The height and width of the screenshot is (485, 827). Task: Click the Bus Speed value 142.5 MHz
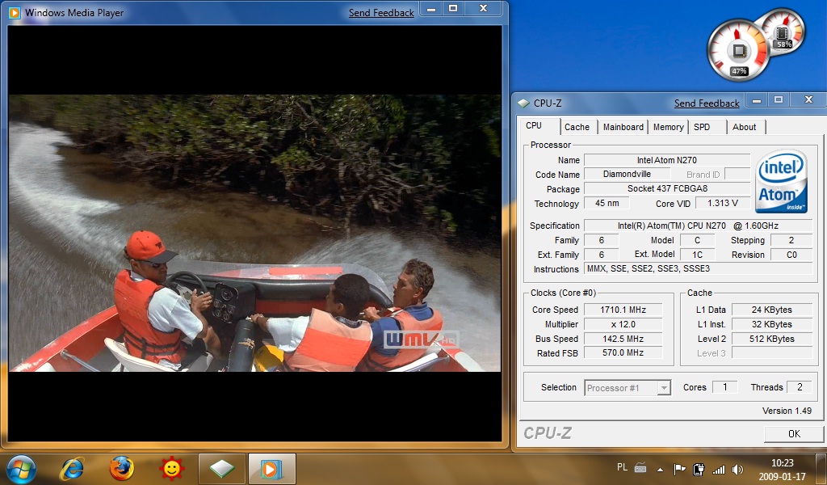(x=623, y=339)
